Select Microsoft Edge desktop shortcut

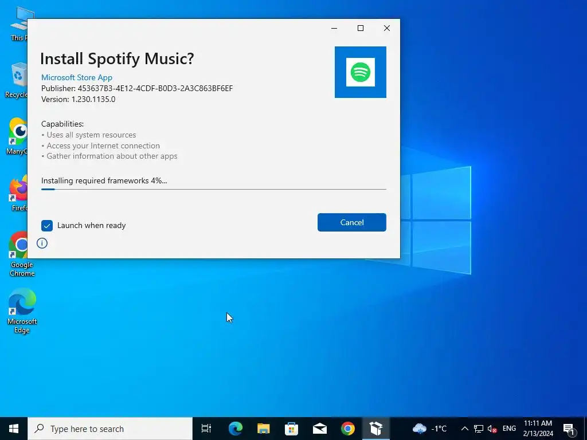[x=22, y=311]
